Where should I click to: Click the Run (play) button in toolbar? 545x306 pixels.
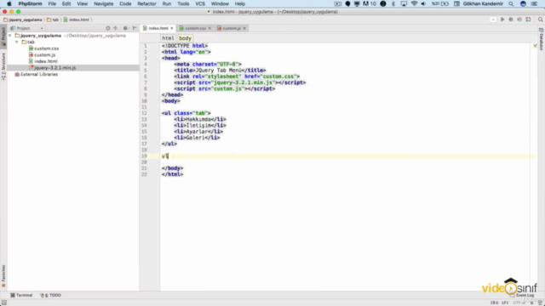click(502, 20)
